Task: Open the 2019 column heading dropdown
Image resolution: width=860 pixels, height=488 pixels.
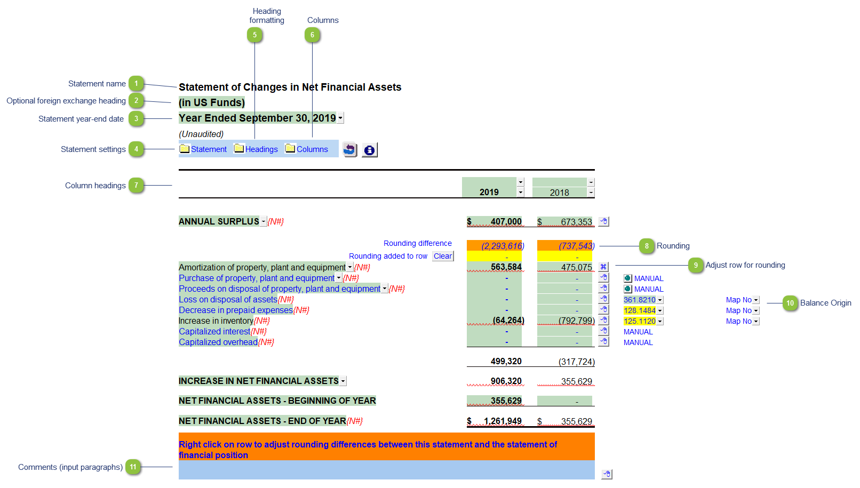Action: coord(521,193)
